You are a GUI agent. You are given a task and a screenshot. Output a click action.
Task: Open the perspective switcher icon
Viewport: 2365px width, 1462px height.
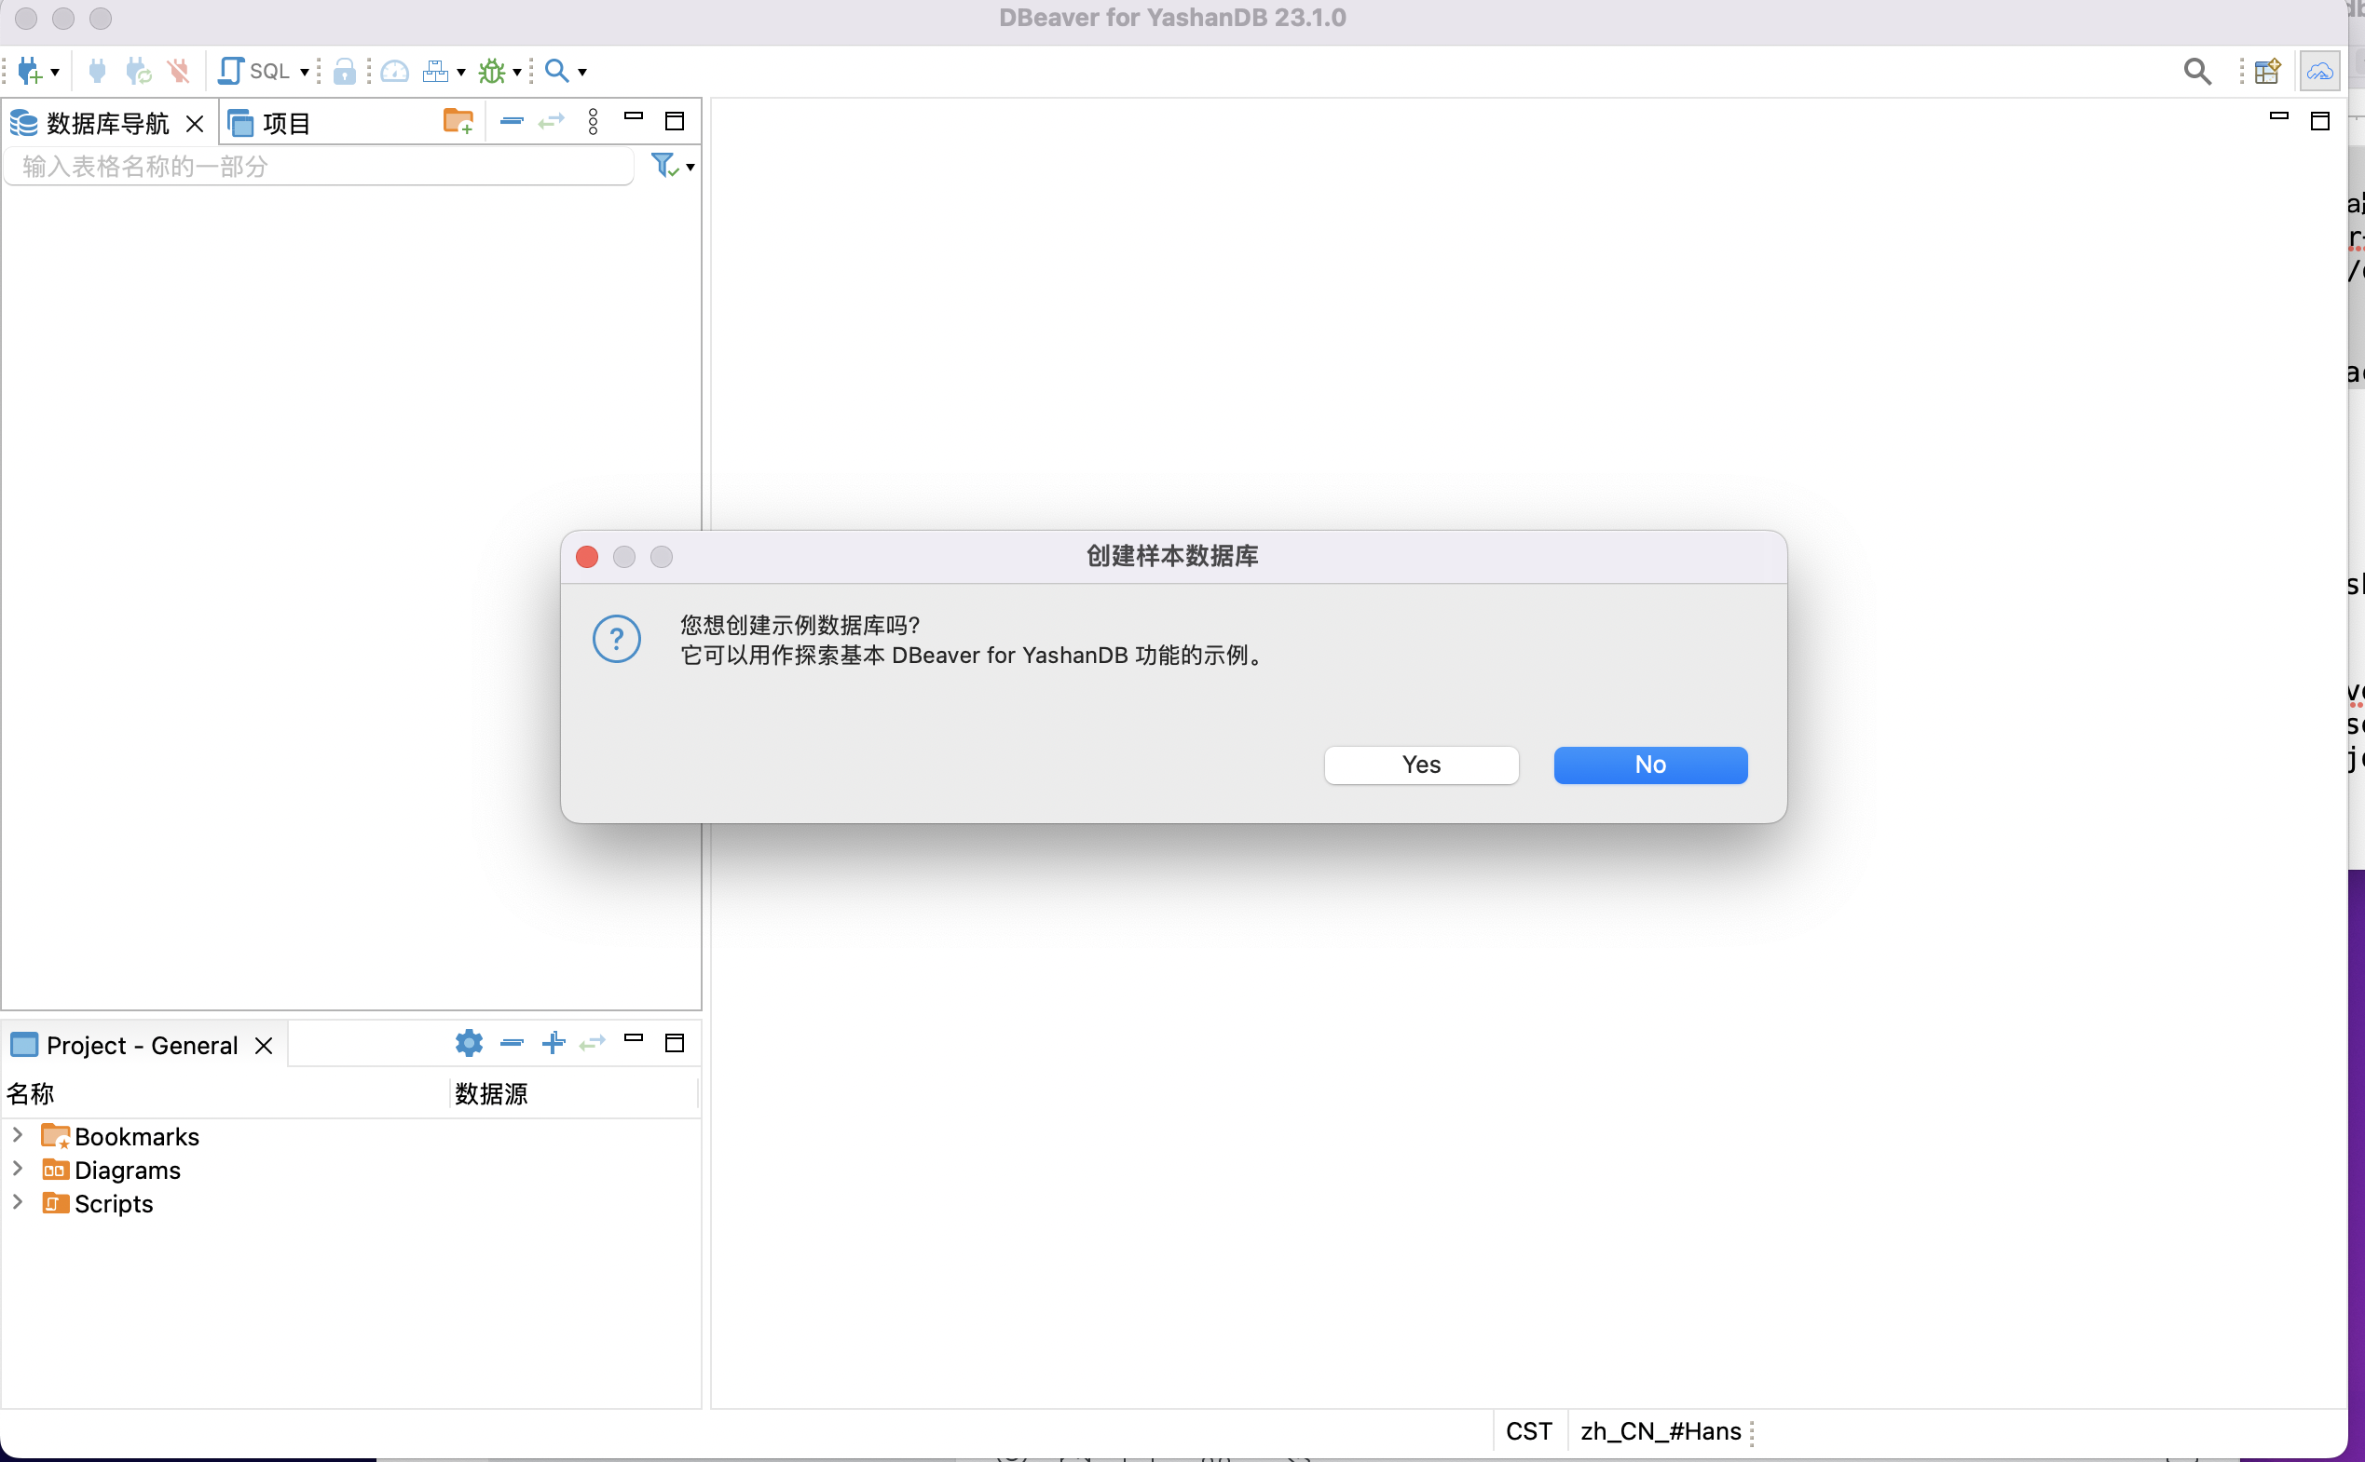2267,71
